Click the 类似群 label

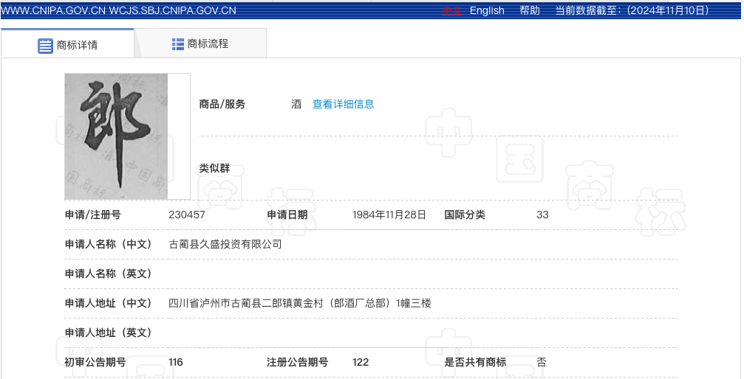click(x=214, y=168)
